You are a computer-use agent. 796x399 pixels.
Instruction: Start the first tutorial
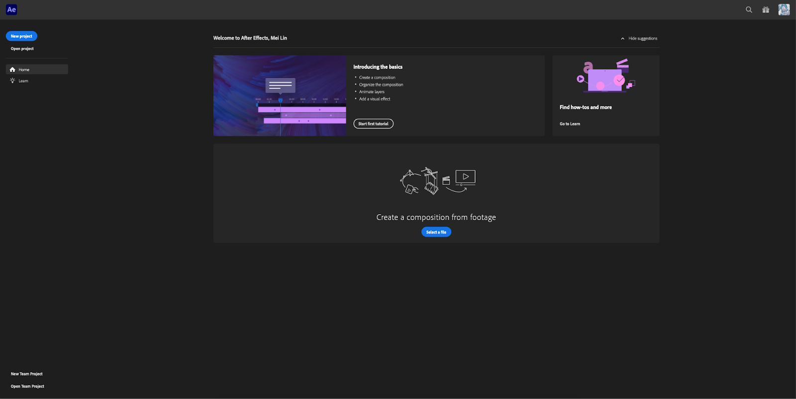[373, 124]
